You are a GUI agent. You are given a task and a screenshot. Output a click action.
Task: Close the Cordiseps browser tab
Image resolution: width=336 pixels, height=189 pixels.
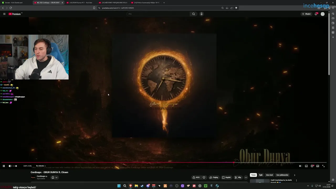(x=62, y=3)
